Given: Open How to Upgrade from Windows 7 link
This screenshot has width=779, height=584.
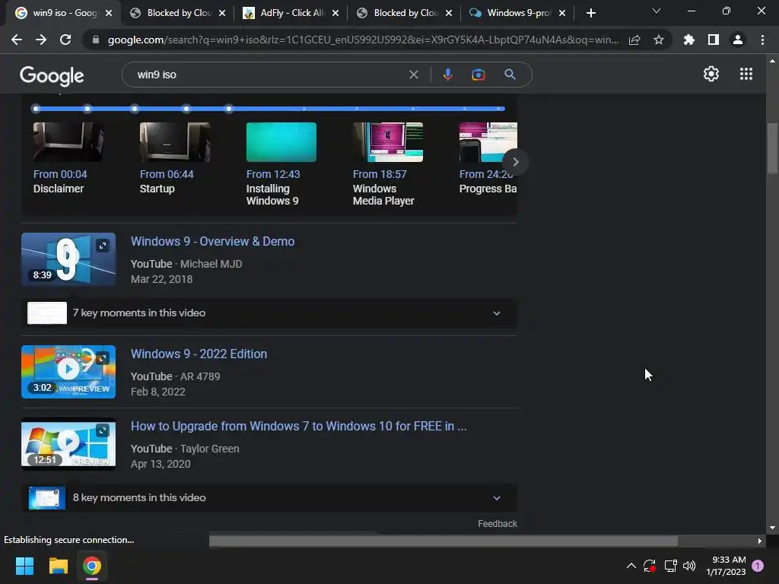Looking at the screenshot, I should coord(298,426).
